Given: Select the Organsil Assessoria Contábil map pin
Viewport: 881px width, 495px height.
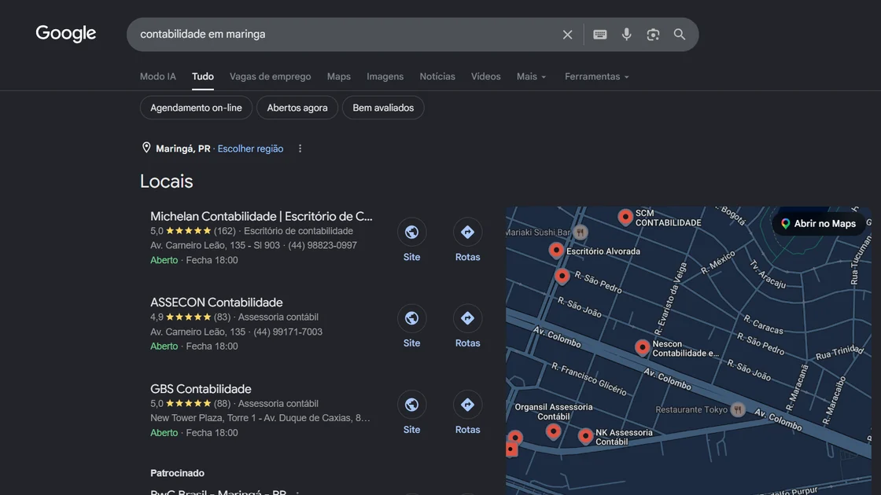Looking at the screenshot, I should [x=554, y=431].
